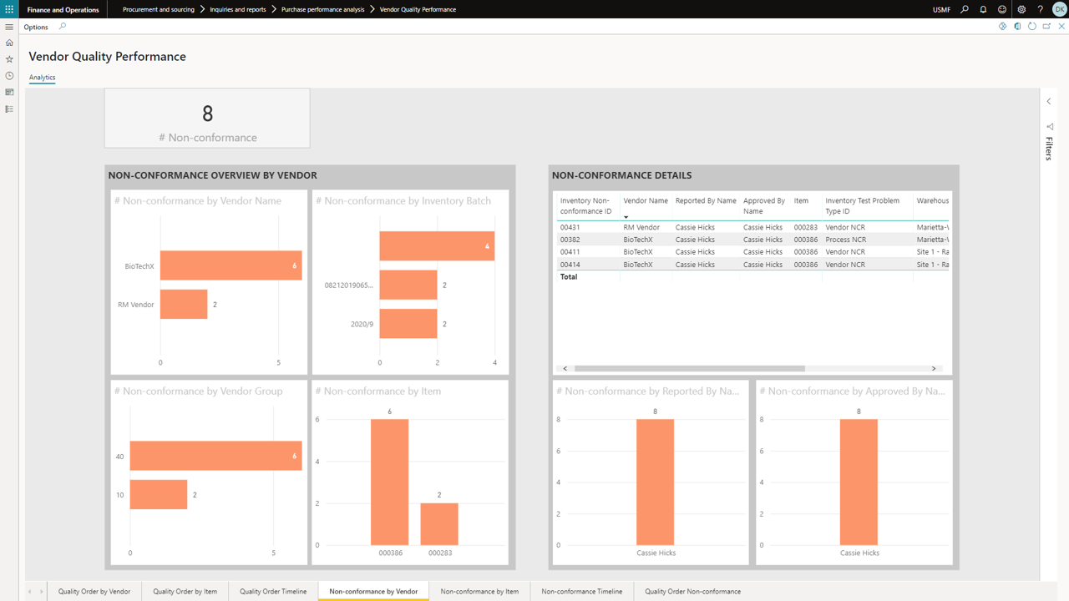Open the Non-conformance by Item tab

click(x=479, y=590)
